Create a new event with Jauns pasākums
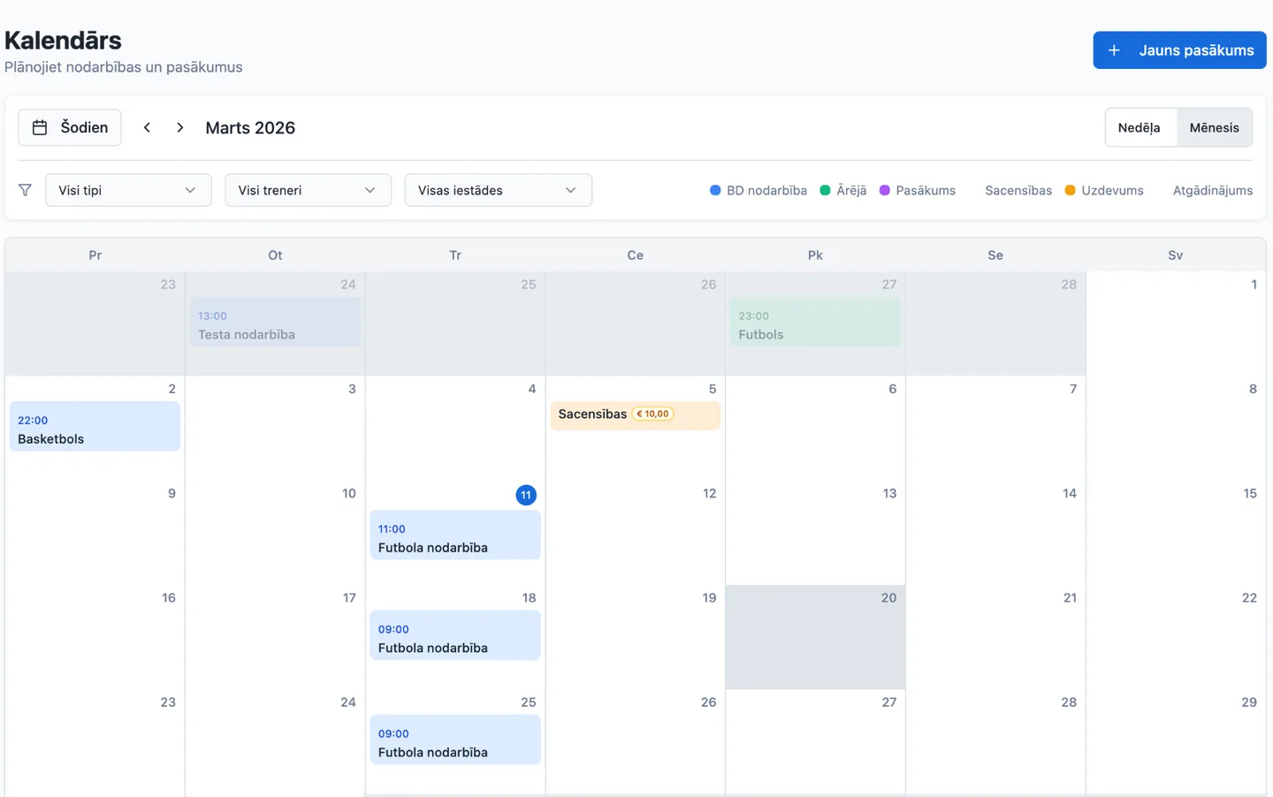 (1179, 50)
